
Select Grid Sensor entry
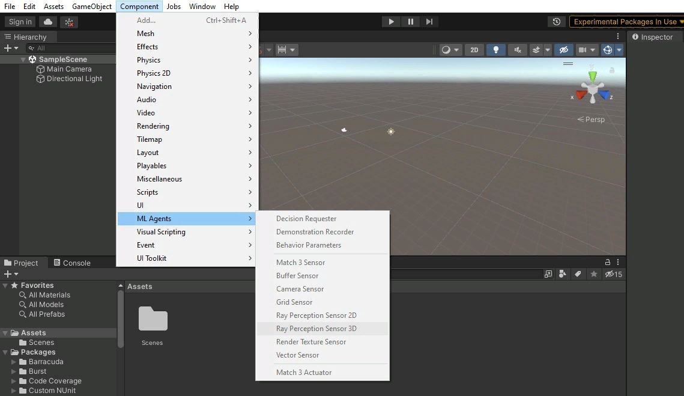click(323, 302)
